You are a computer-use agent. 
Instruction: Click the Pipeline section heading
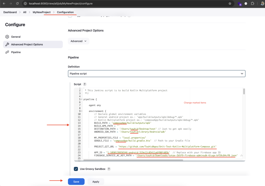pos(73,57)
